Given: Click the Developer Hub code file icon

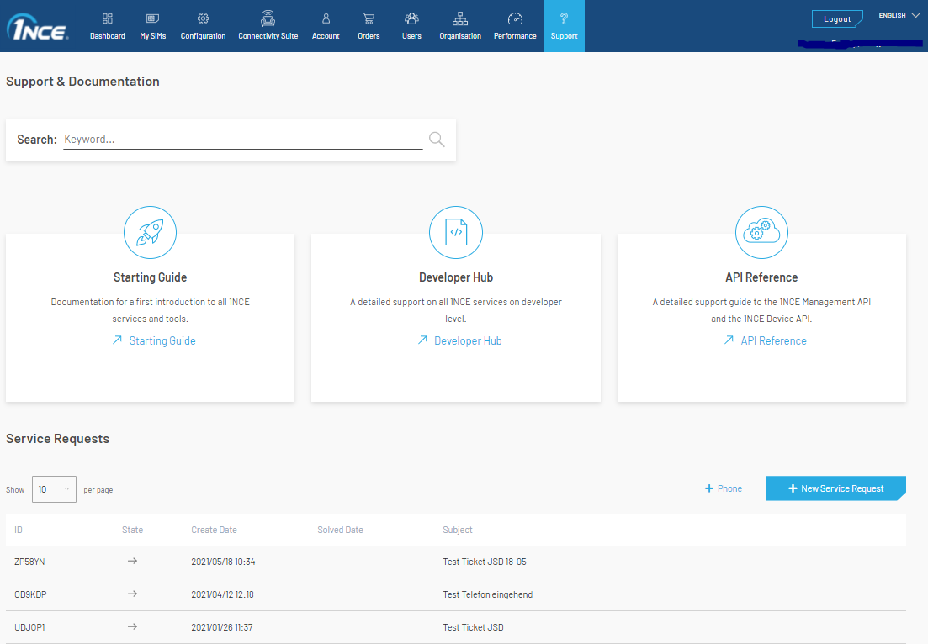Looking at the screenshot, I should [455, 232].
